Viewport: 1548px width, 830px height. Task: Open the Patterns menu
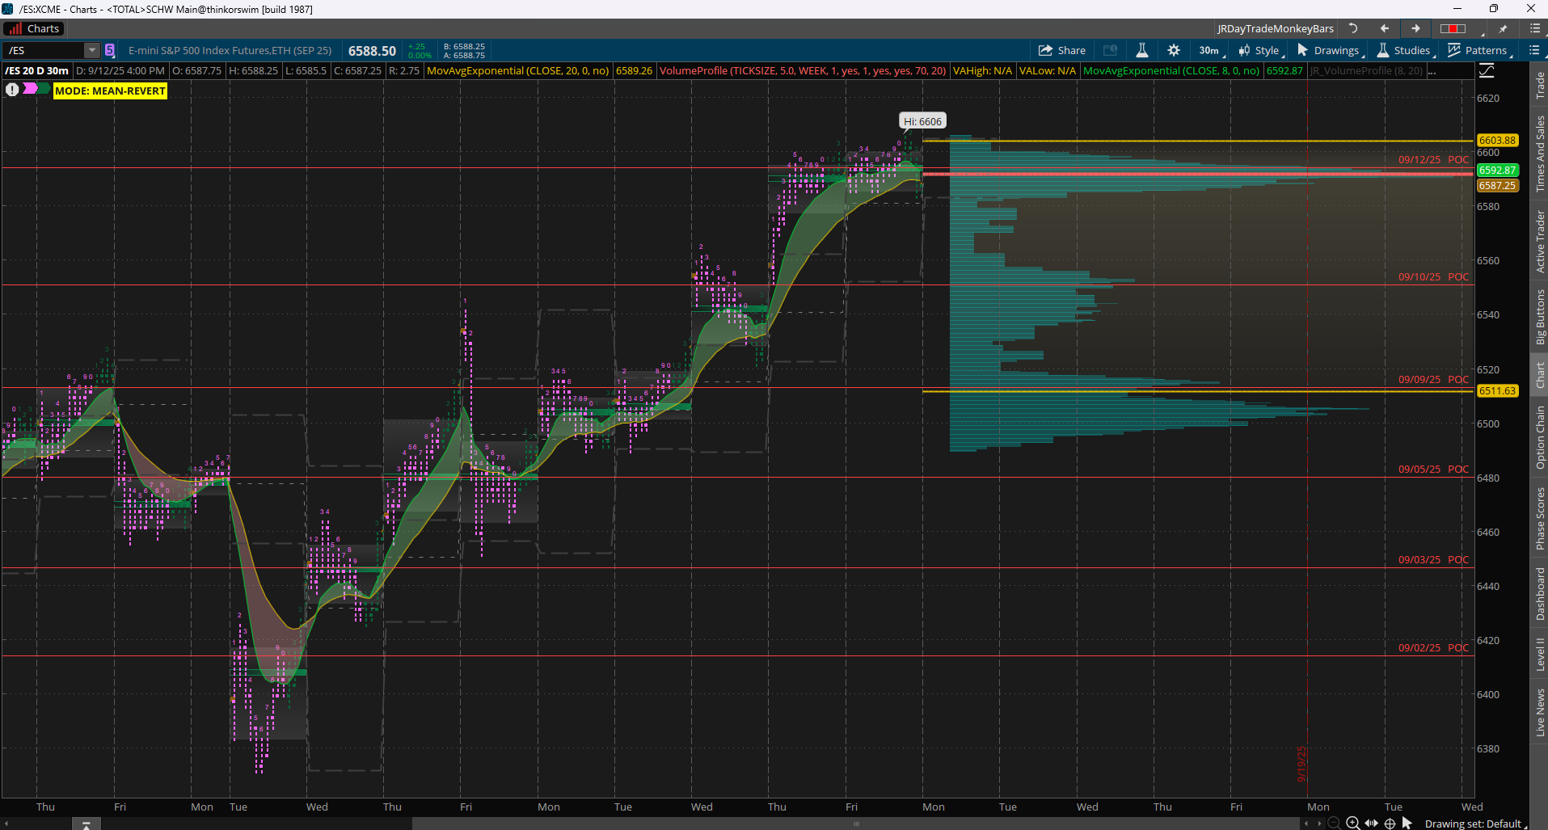1479,50
